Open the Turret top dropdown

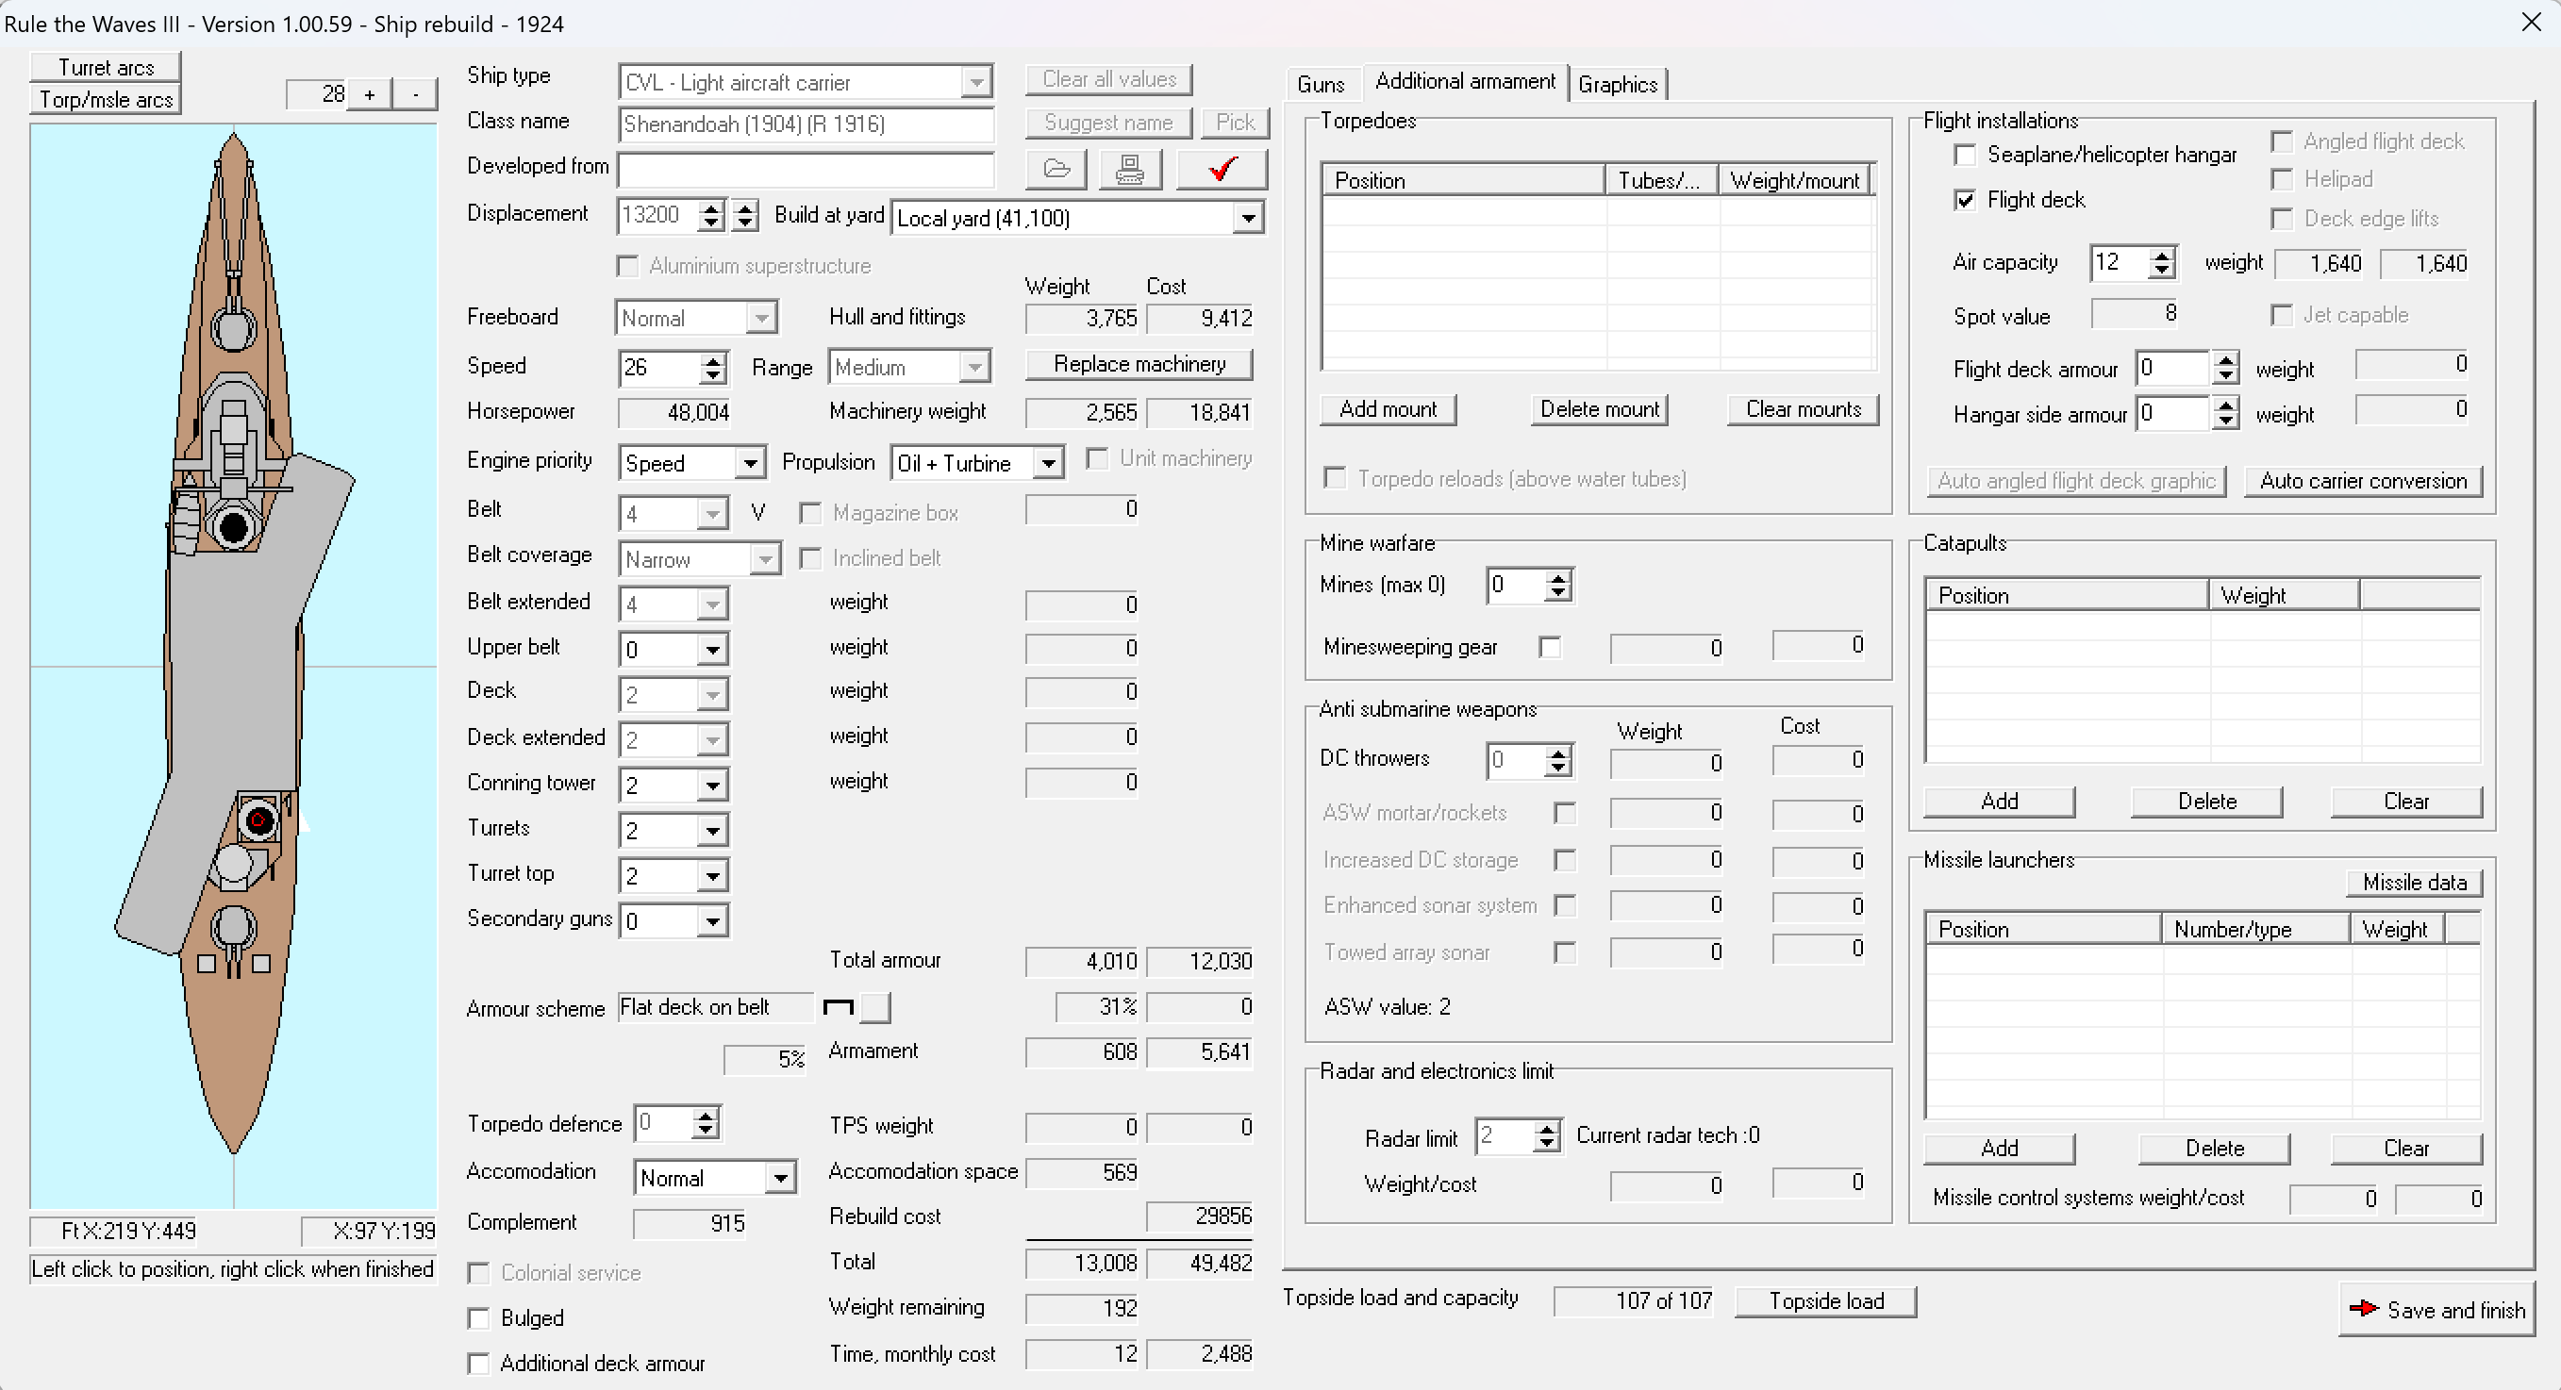(712, 876)
